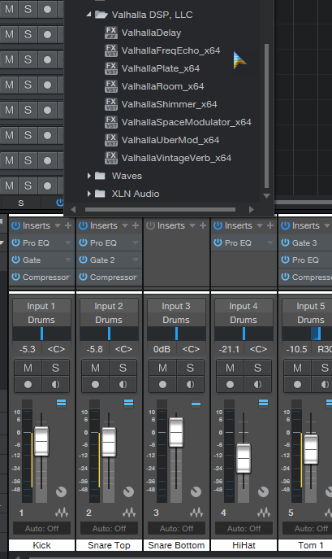Record-arm the Snare Top channel
The image size is (332, 559).
point(95,384)
